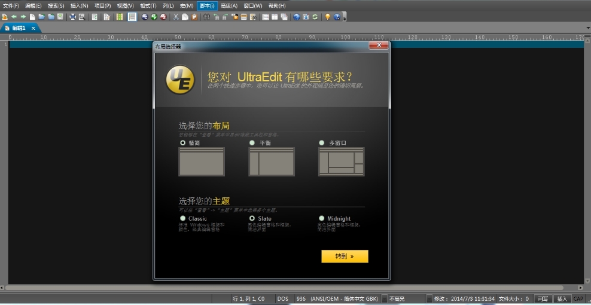Open the 文件(F) menu
Image resolution: width=591 pixels, height=305 pixels.
coord(11,5)
